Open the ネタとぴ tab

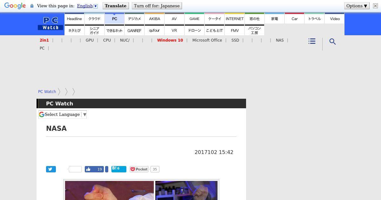click(x=74, y=30)
